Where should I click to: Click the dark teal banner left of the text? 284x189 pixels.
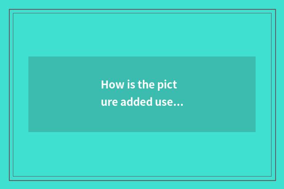[x=64, y=94]
